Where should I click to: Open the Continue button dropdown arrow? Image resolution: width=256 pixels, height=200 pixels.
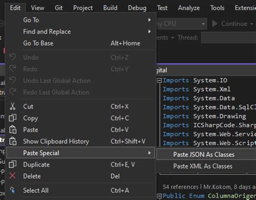click(x=252, y=24)
